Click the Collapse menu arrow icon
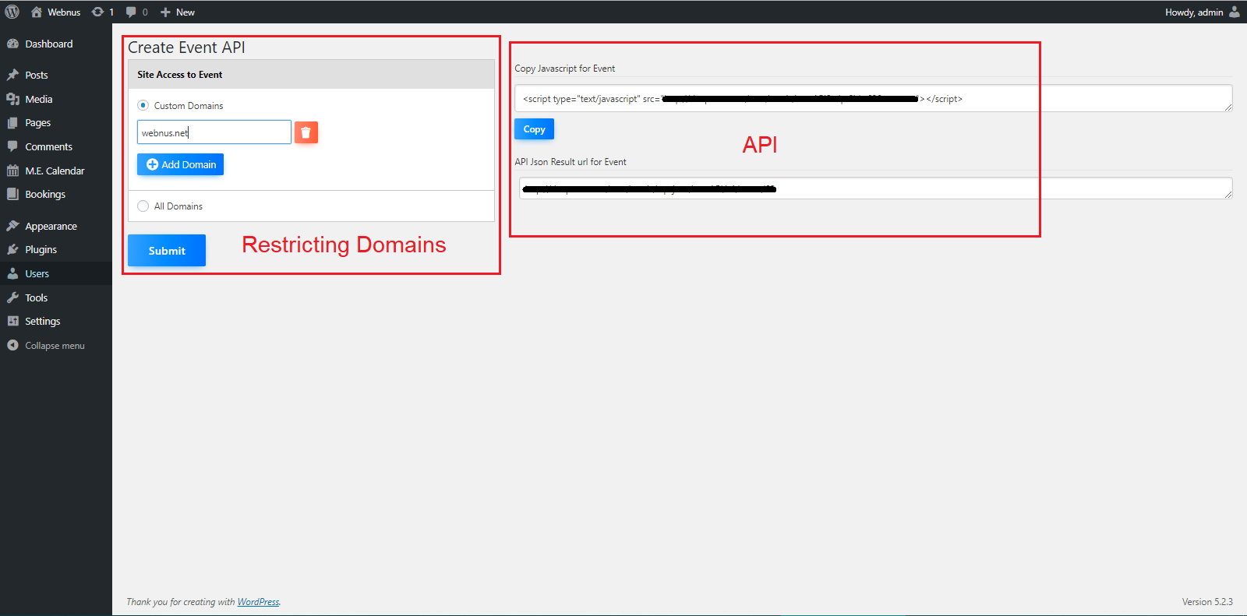 pyautogui.click(x=12, y=345)
